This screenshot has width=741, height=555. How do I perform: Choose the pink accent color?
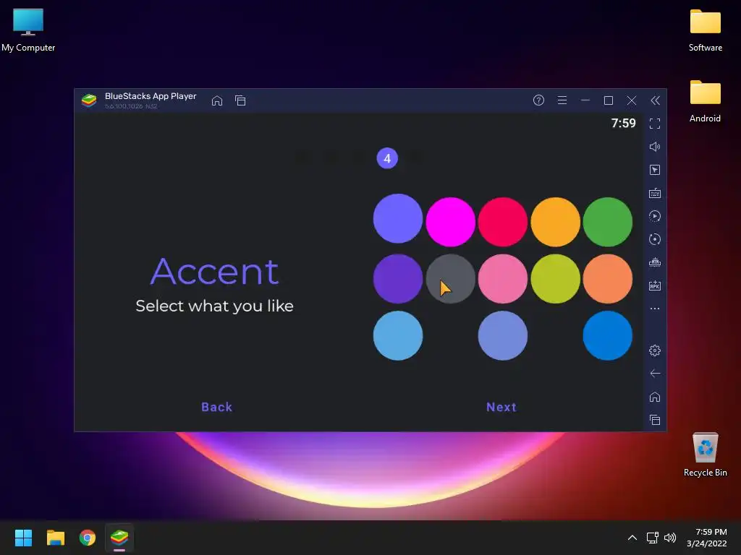pos(503,279)
